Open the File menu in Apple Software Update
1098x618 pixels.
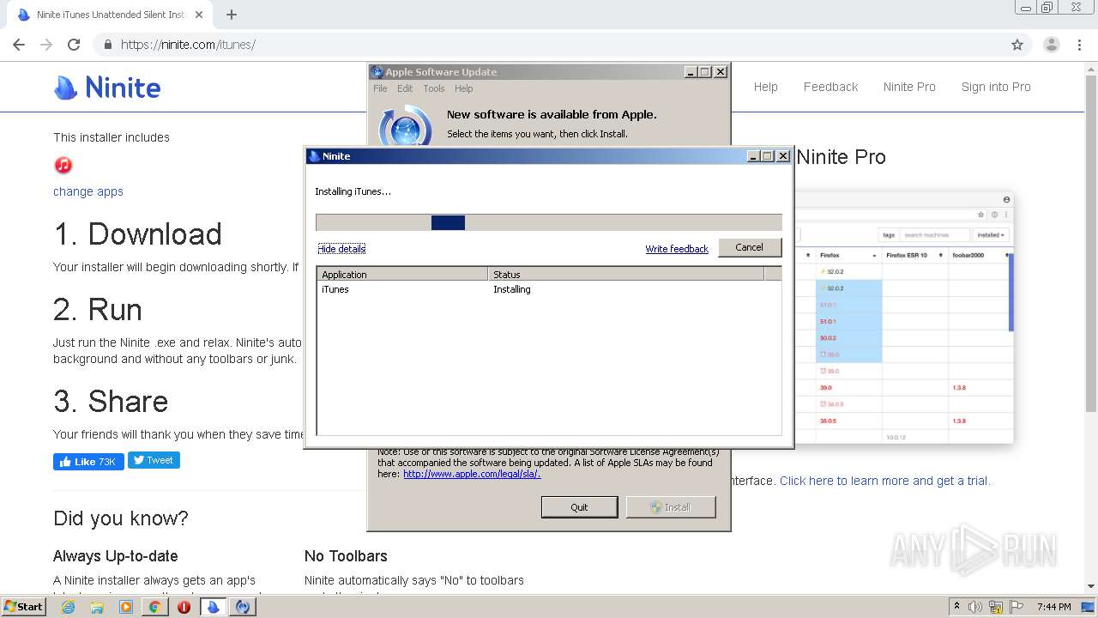(380, 88)
